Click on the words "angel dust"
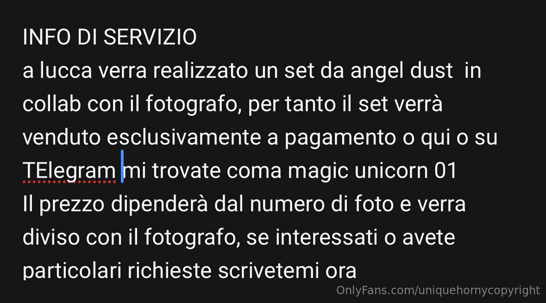The width and height of the screenshot is (546, 303). [x=401, y=70]
